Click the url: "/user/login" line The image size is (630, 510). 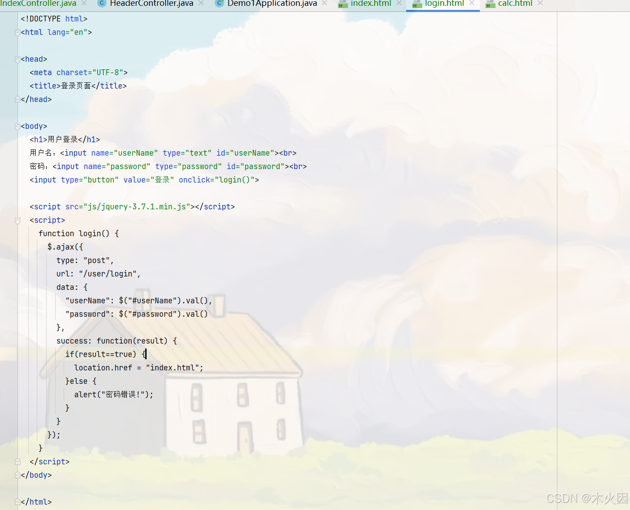pyautogui.click(x=98, y=274)
